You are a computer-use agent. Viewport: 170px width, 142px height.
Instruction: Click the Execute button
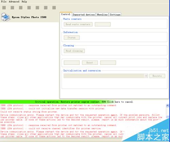[x=157, y=76]
